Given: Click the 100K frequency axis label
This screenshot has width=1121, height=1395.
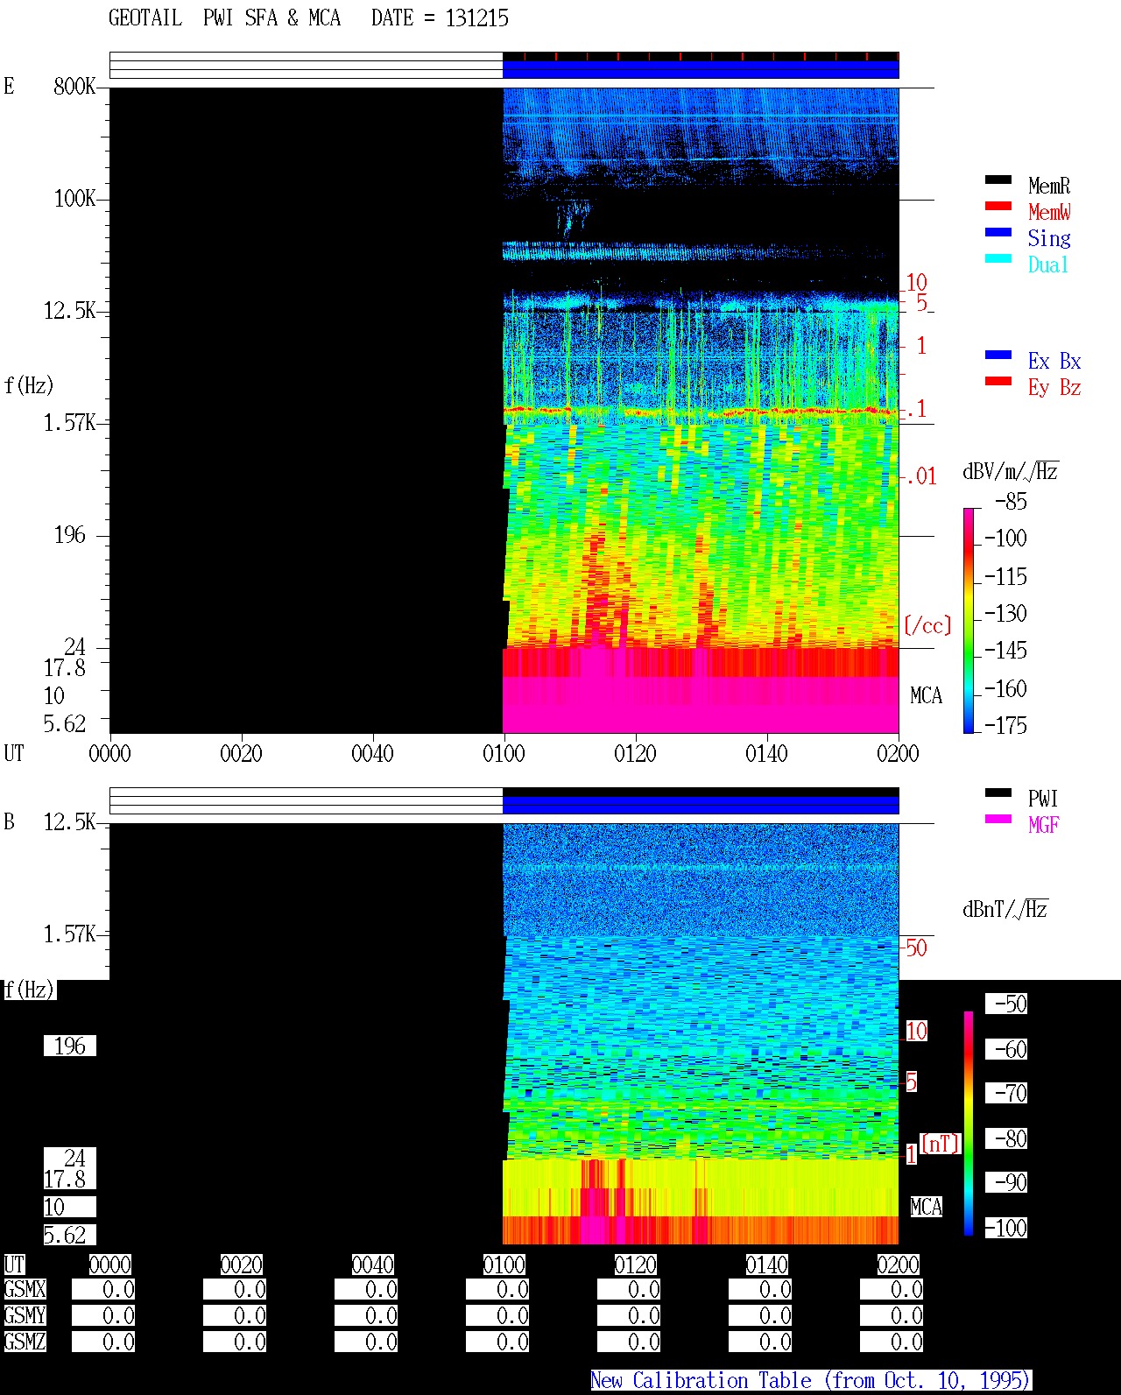Looking at the screenshot, I should [x=74, y=198].
